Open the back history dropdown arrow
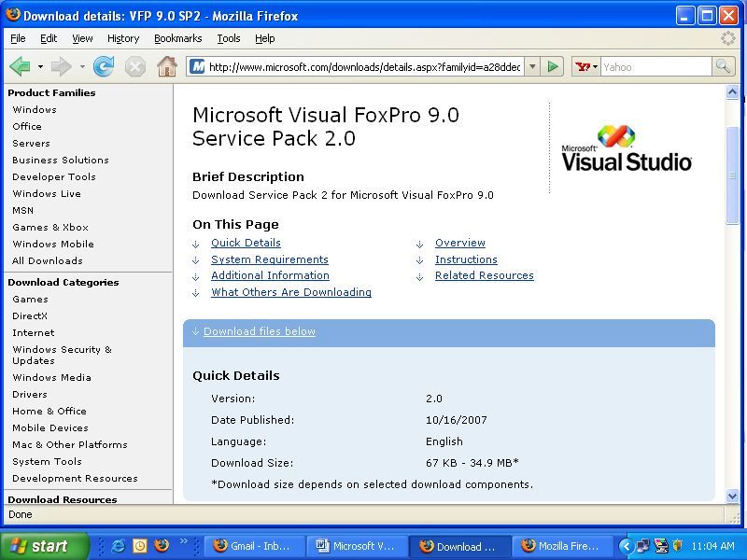This screenshot has width=747, height=560. pyautogui.click(x=40, y=67)
